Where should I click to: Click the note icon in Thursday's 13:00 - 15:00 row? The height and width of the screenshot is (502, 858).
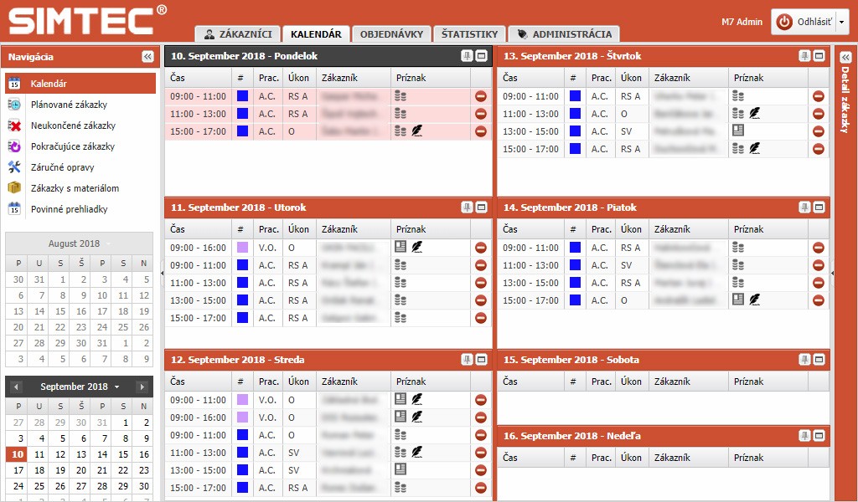click(x=738, y=131)
